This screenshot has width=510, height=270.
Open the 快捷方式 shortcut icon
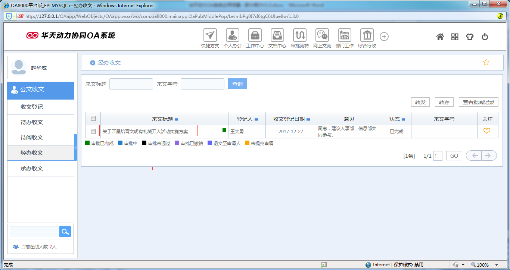pyautogui.click(x=210, y=35)
